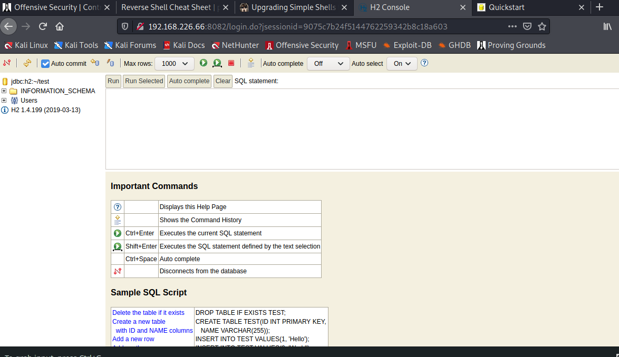This screenshot has height=357, width=619.
Task: Open help via the question mark icon
Action: pyautogui.click(x=424, y=63)
